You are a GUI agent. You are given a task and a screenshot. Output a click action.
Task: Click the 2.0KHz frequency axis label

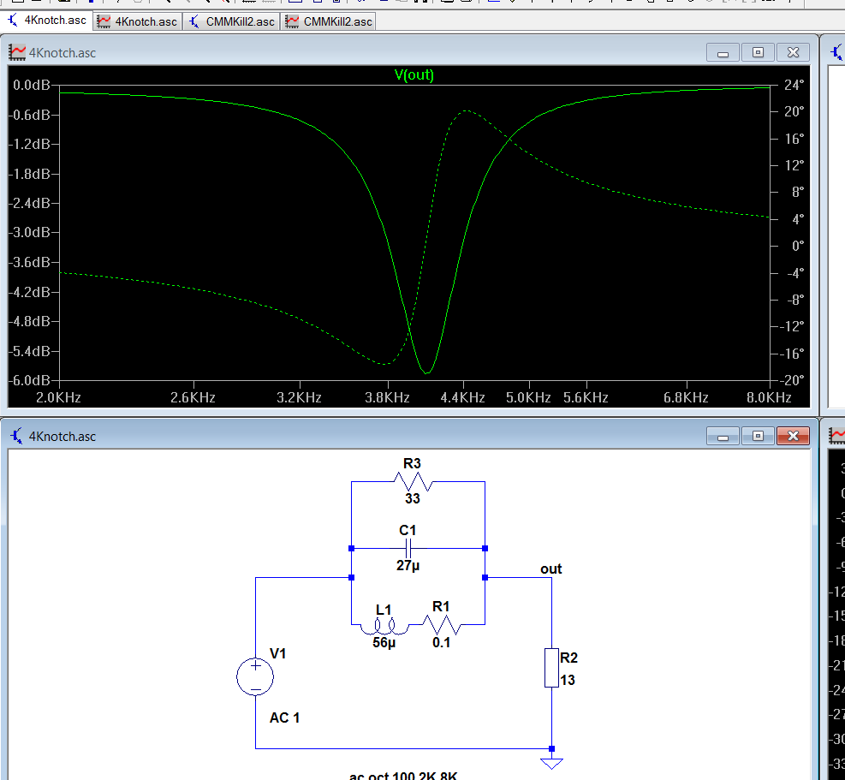click(58, 398)
